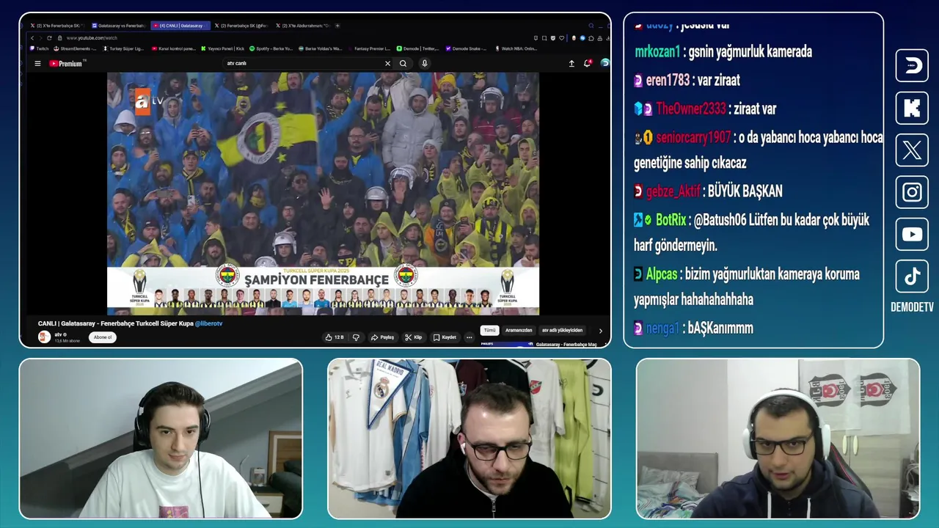Like the video with thumbs up
The width and height of the screenshot is (939, 528).
click(334, 337)
